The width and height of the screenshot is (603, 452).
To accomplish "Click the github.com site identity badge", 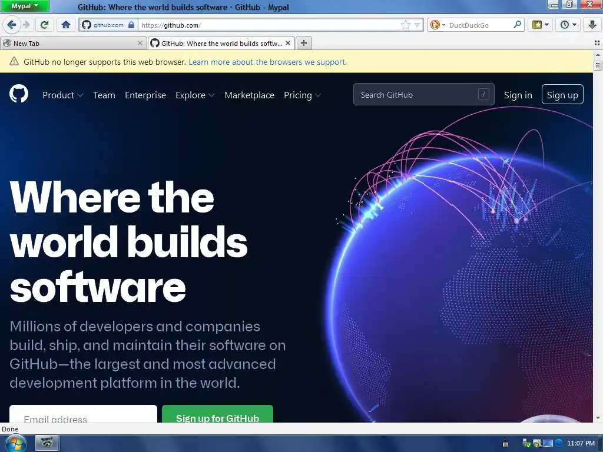I will [x=108, y=25].
